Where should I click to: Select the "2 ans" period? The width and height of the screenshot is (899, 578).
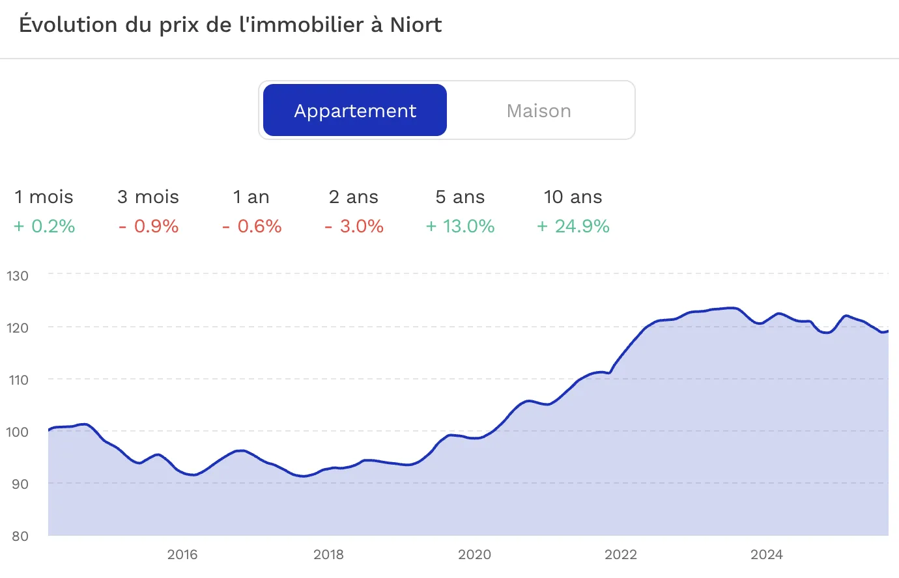tap(353, 197)
